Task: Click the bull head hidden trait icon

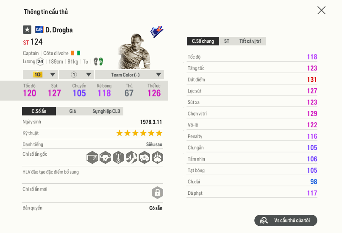Action: coord(106,157)
